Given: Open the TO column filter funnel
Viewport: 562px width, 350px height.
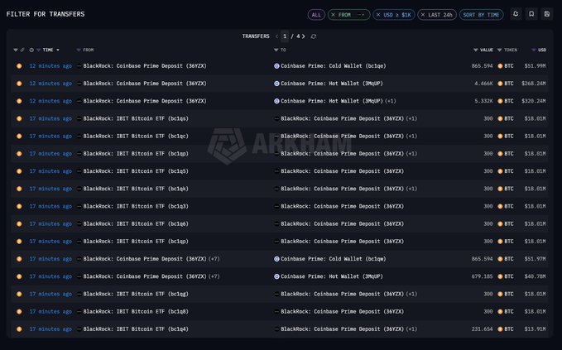Looking at the screenshot, I should 276,50.
